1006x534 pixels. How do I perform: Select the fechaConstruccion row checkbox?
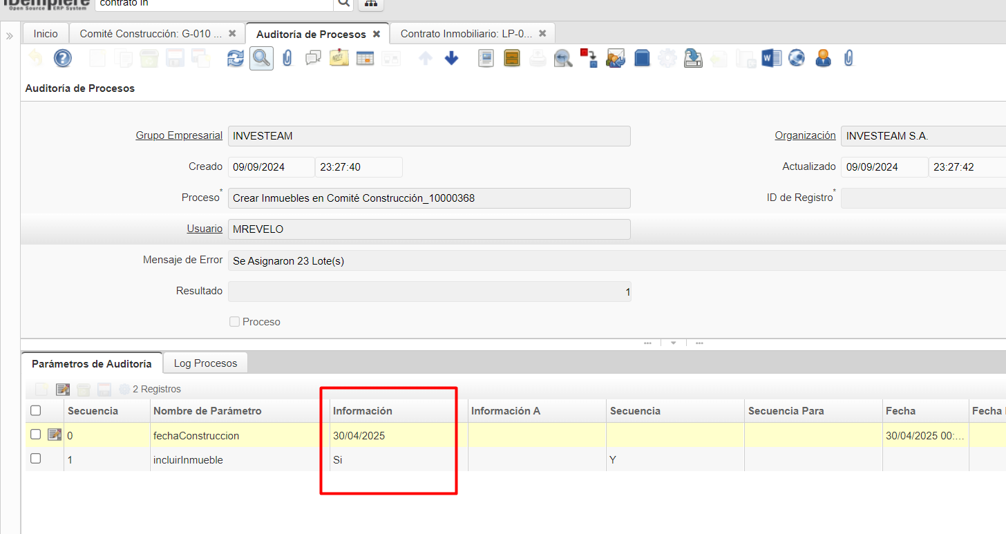(x=36, y=435)
